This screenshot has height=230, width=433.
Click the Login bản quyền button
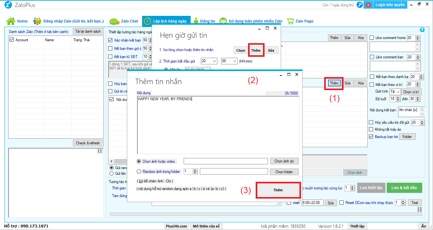[x=390, y=5]
